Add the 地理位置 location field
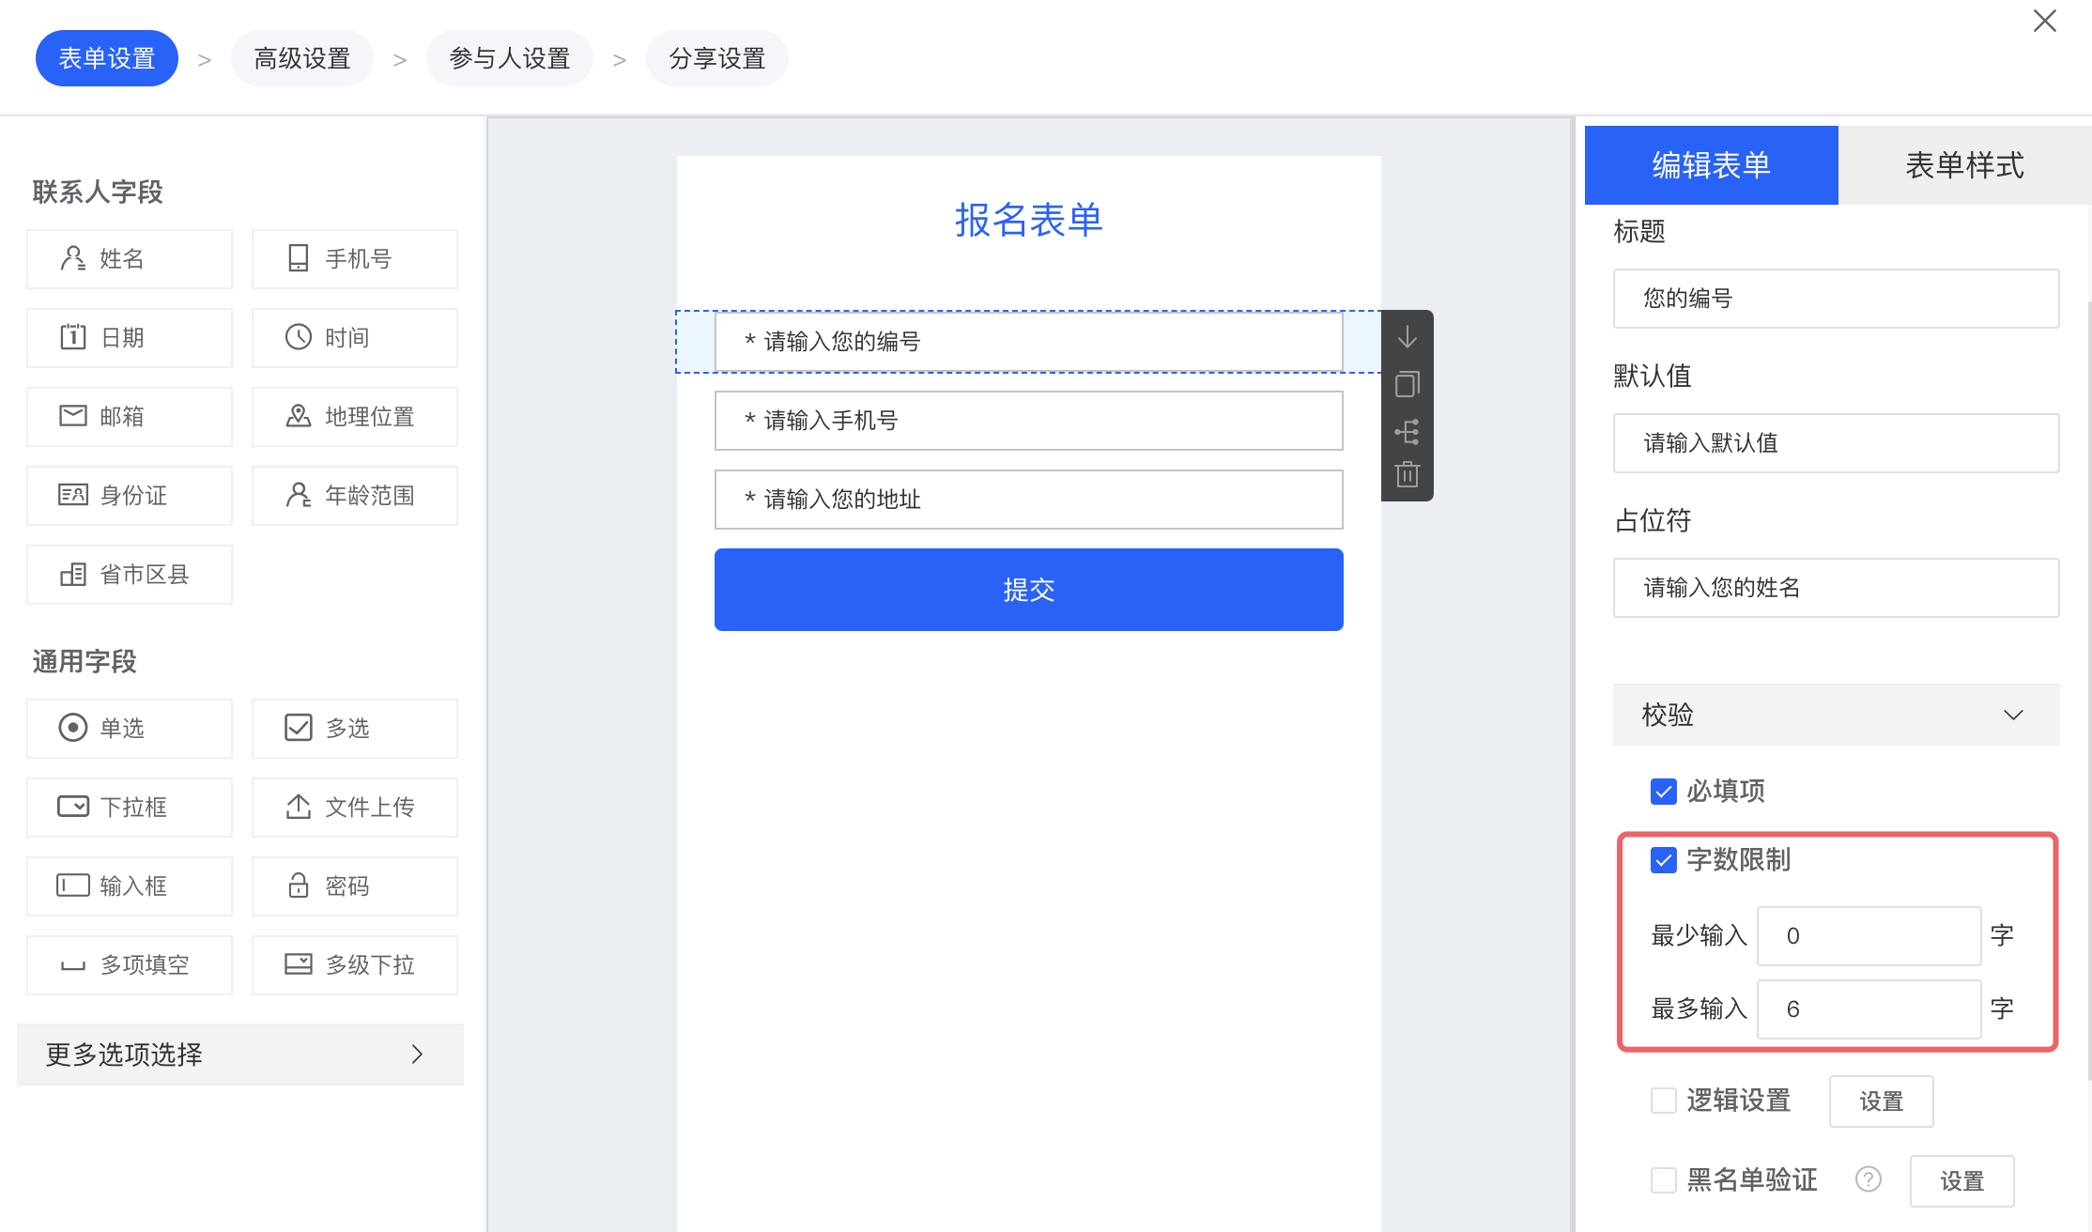This screenshot has height=1232, width=2092. point(355,417)
